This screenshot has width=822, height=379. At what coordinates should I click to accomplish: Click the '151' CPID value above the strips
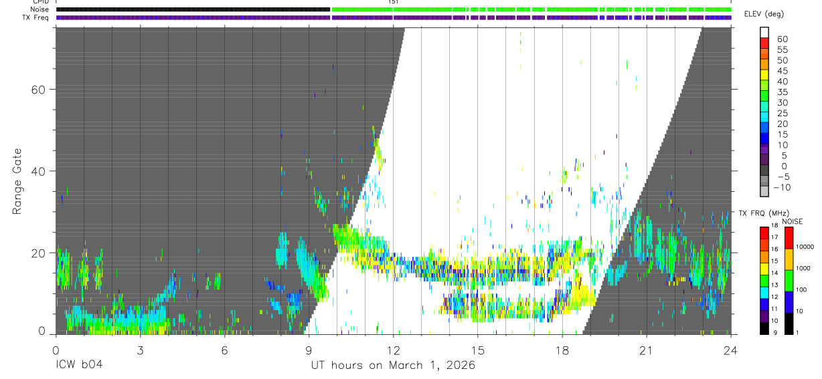pos(393,2)
